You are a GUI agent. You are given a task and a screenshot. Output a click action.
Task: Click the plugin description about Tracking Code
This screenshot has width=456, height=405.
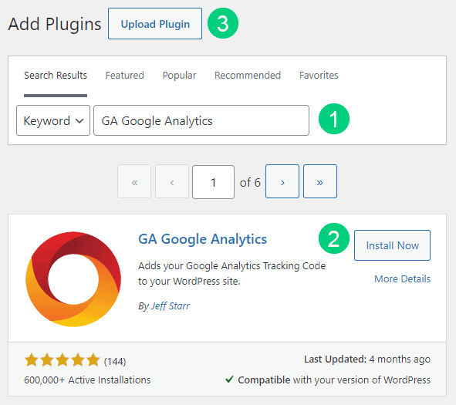click(x=231, y=274)
